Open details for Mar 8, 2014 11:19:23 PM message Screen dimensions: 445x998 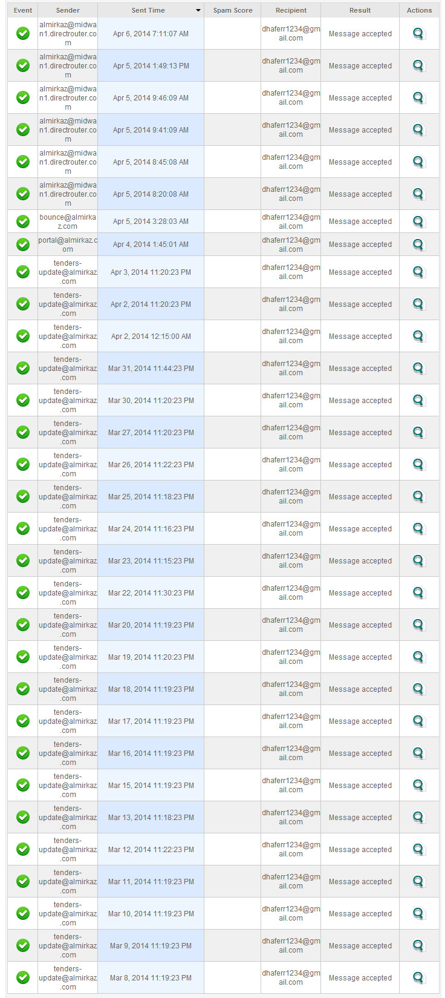pyautogui.click(x=418, y=978)
